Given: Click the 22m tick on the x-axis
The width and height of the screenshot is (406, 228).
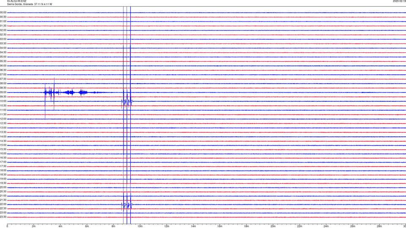Looking at the screenshot, I should (299, 226).
